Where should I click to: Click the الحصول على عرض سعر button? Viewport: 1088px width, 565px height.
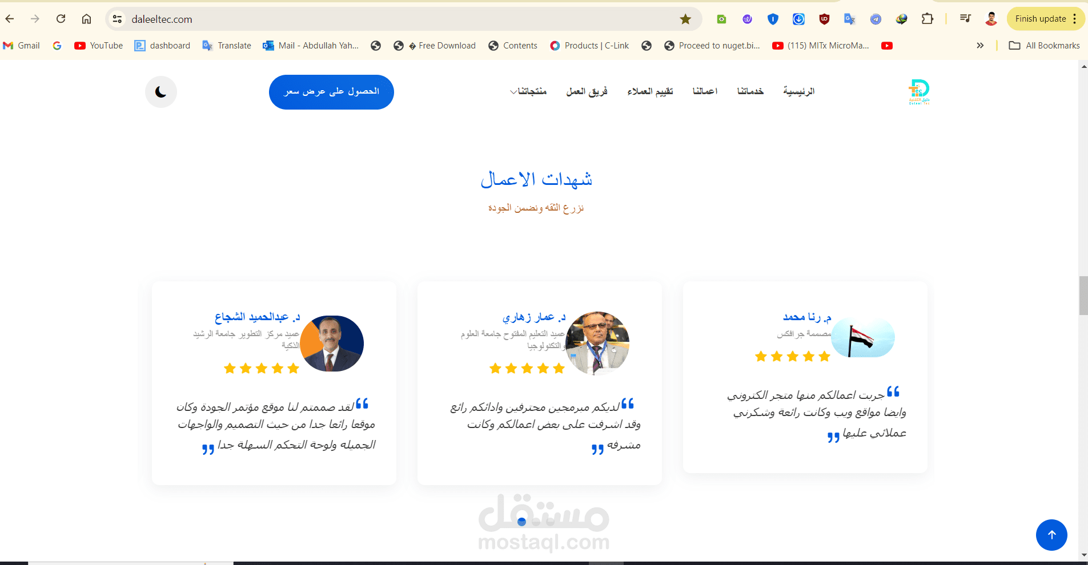point(331,92)
